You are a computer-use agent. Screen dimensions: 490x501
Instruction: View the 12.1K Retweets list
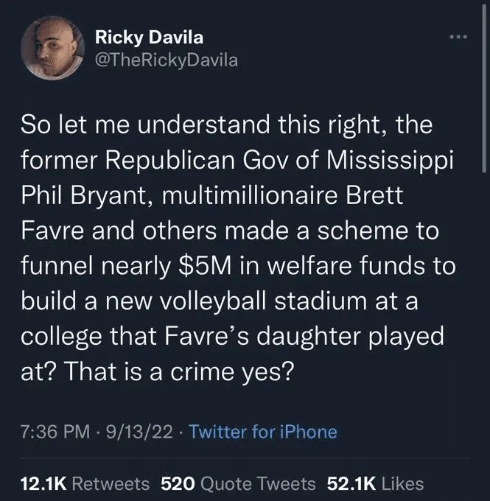coord(85,483)
